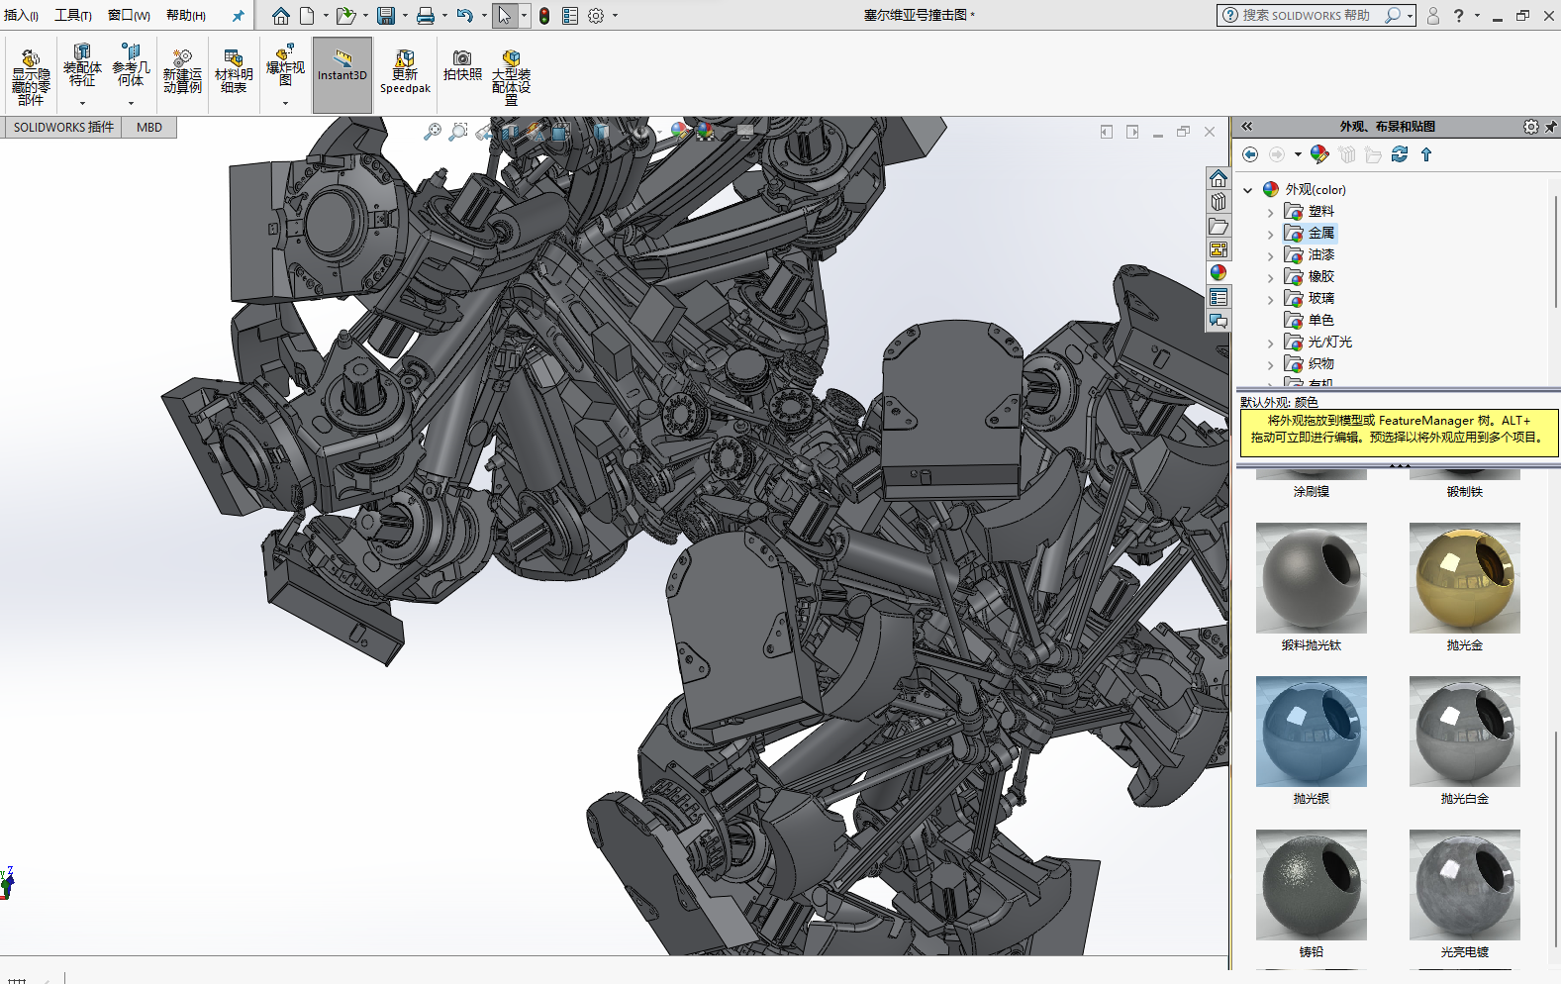Collapse the 外观(color) tree root

(x=1248, y=190)
